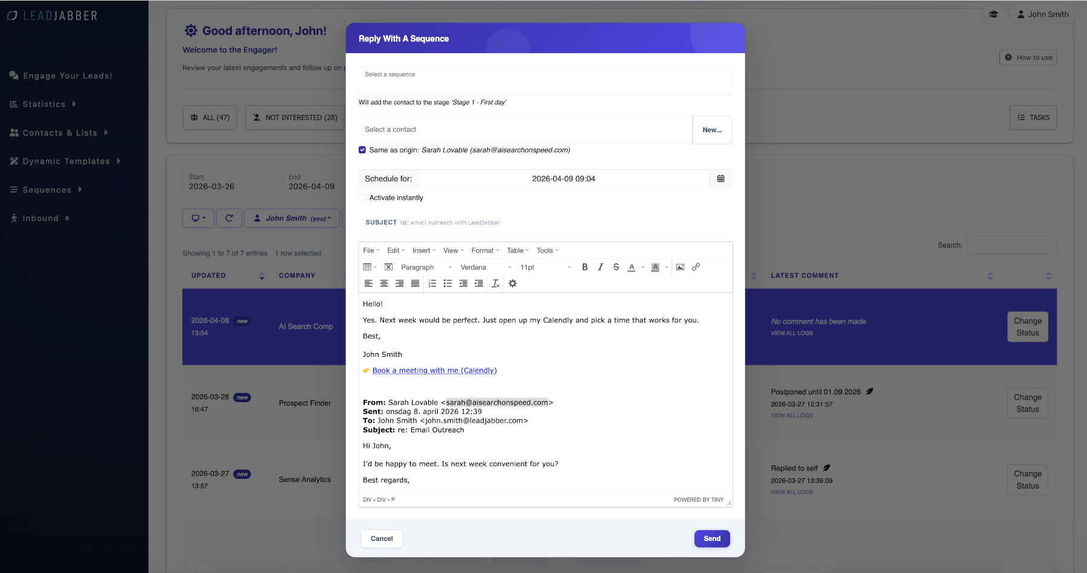Viewport: 1087px width, 573px height.
Task: Open the Paragraph format dropdown
Action: (426, 267)
